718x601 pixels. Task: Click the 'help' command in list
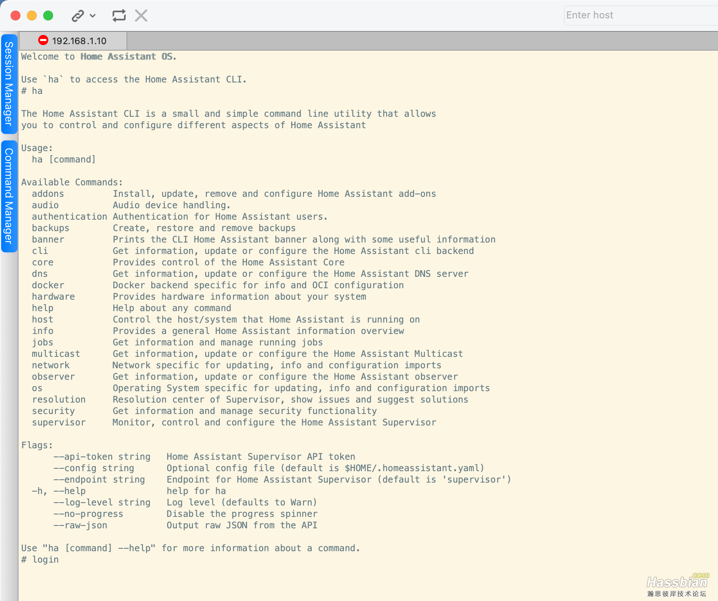tap(43, 308)
